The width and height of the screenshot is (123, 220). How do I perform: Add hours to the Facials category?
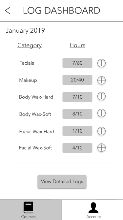click(x=101, y=63)
